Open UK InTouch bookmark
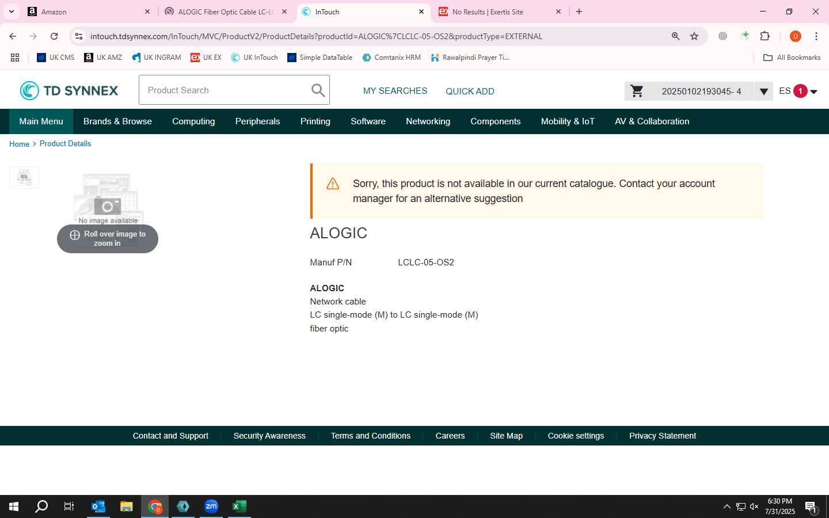Image resolution: width=829 pixels, height=518 pixels. (254, 58)
